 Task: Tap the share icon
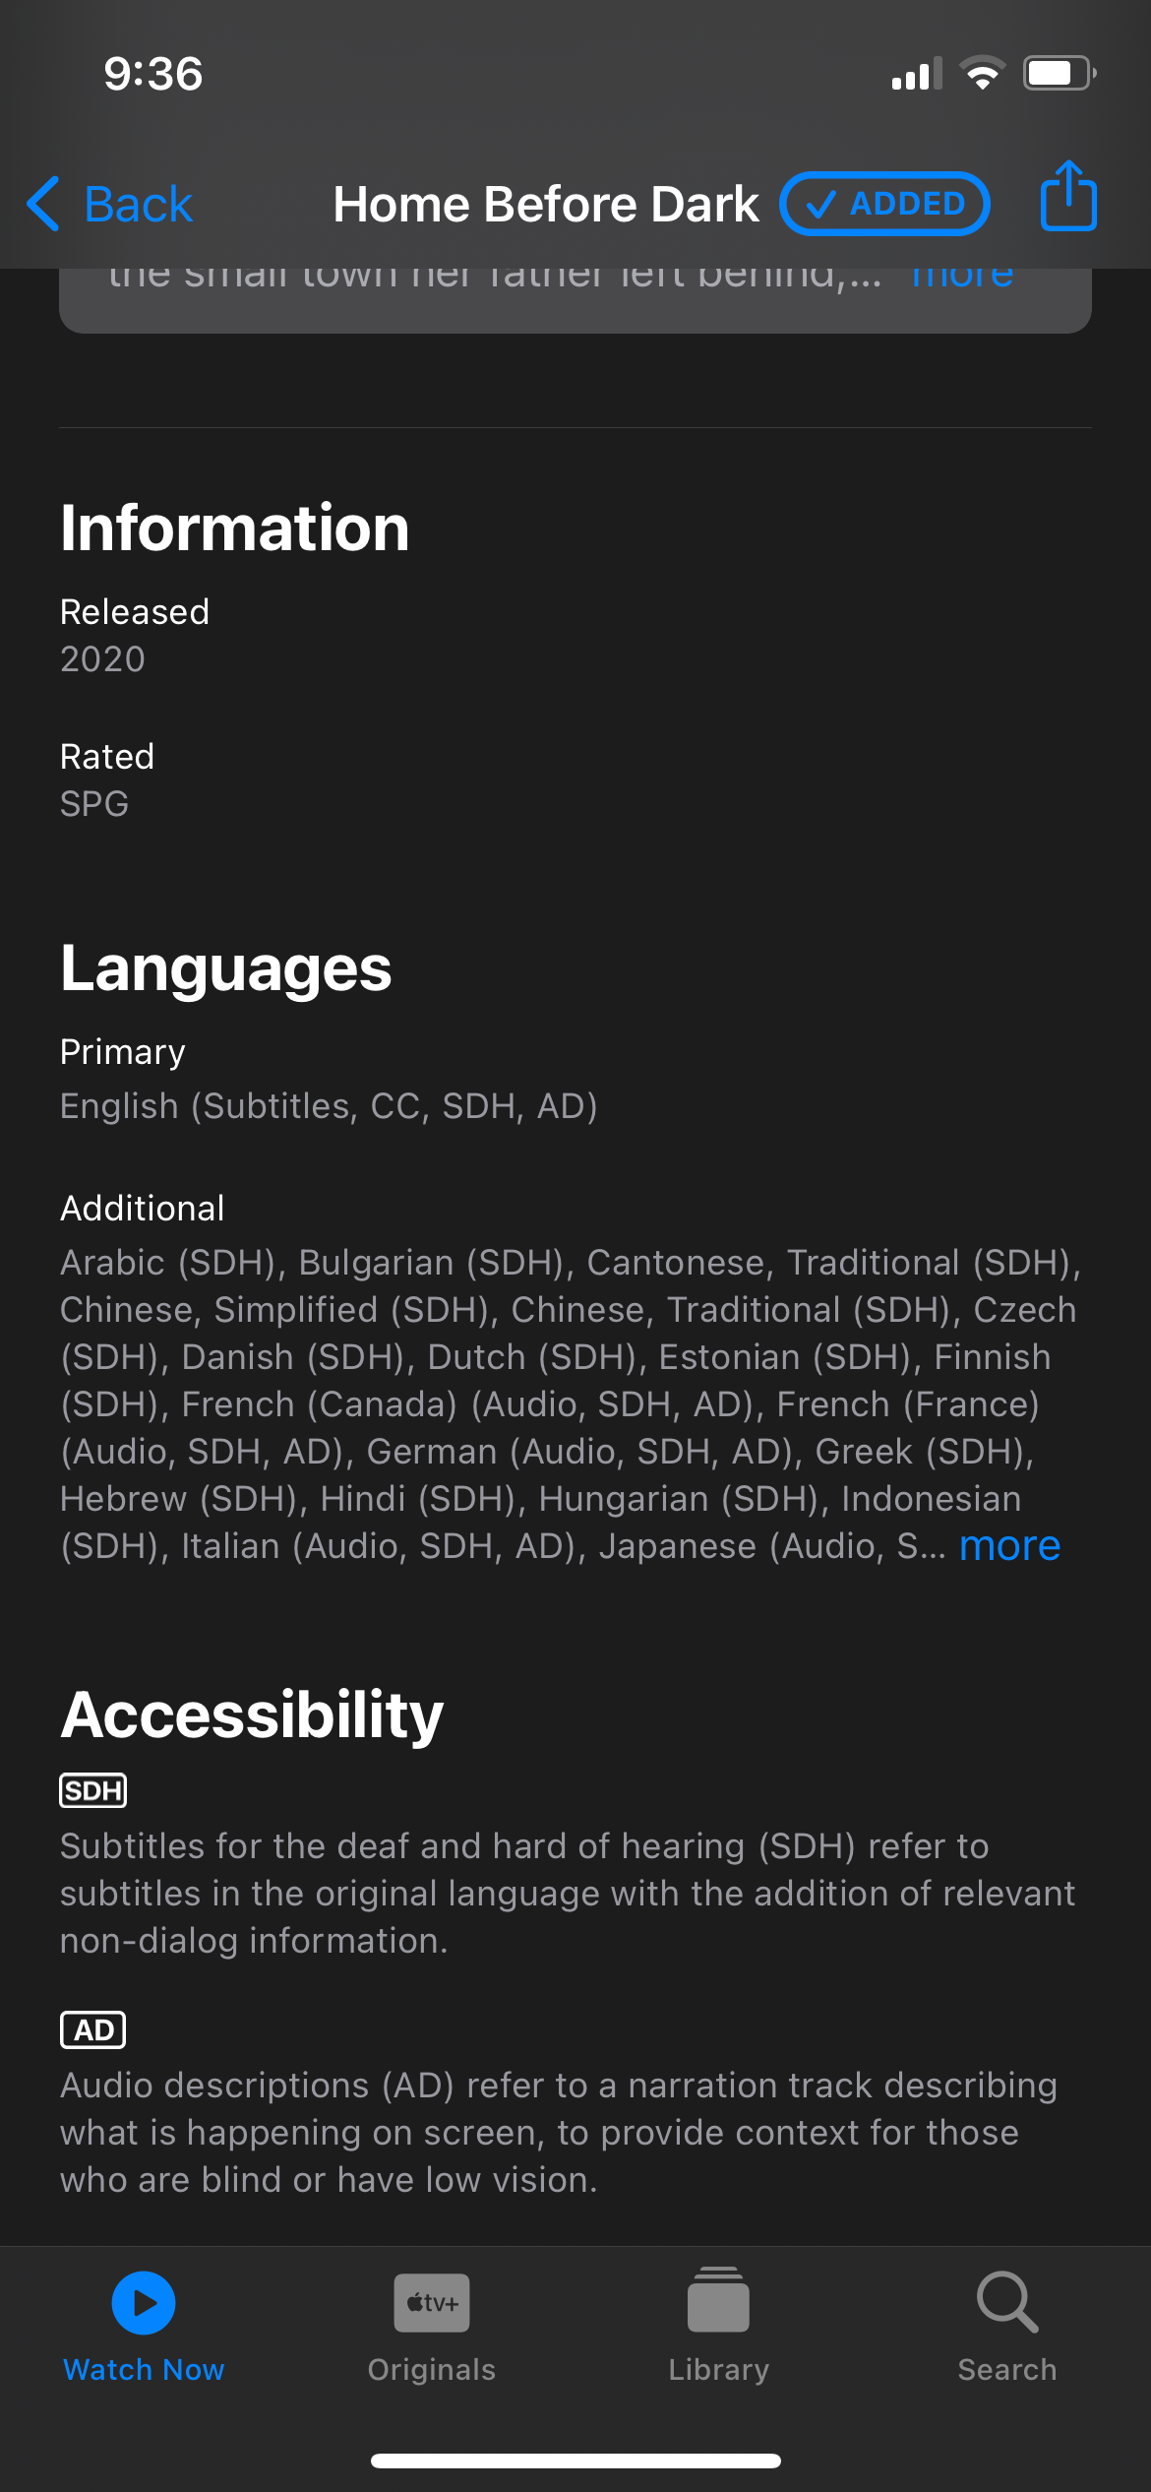pyautogui.click(x=1067, y=198)
